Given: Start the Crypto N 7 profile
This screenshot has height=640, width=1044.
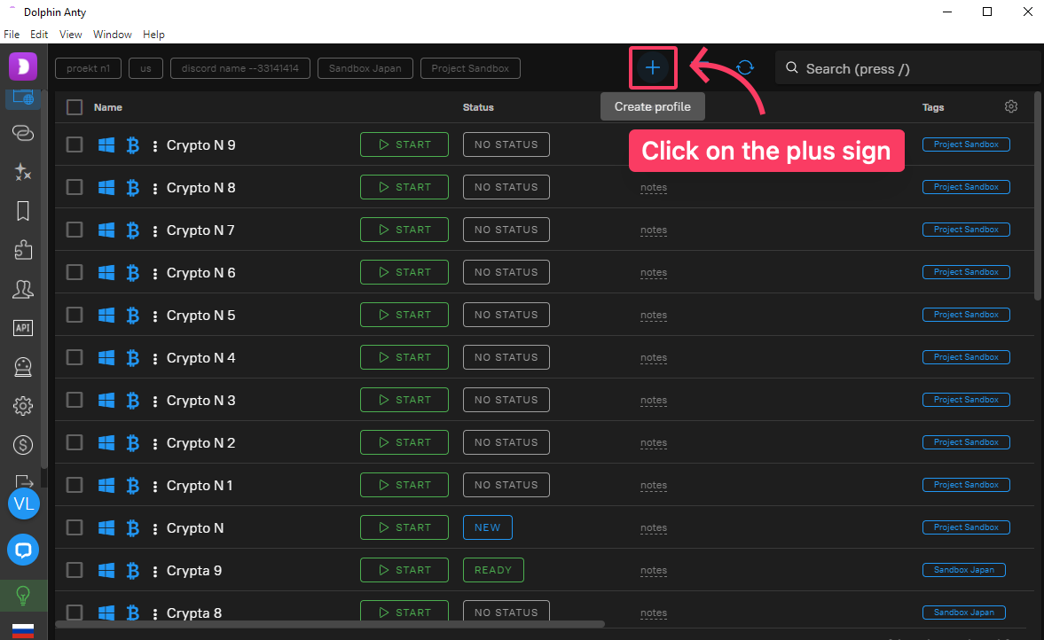Looking at the screenshot, I should pyautogui.click(x=404, y=230).
